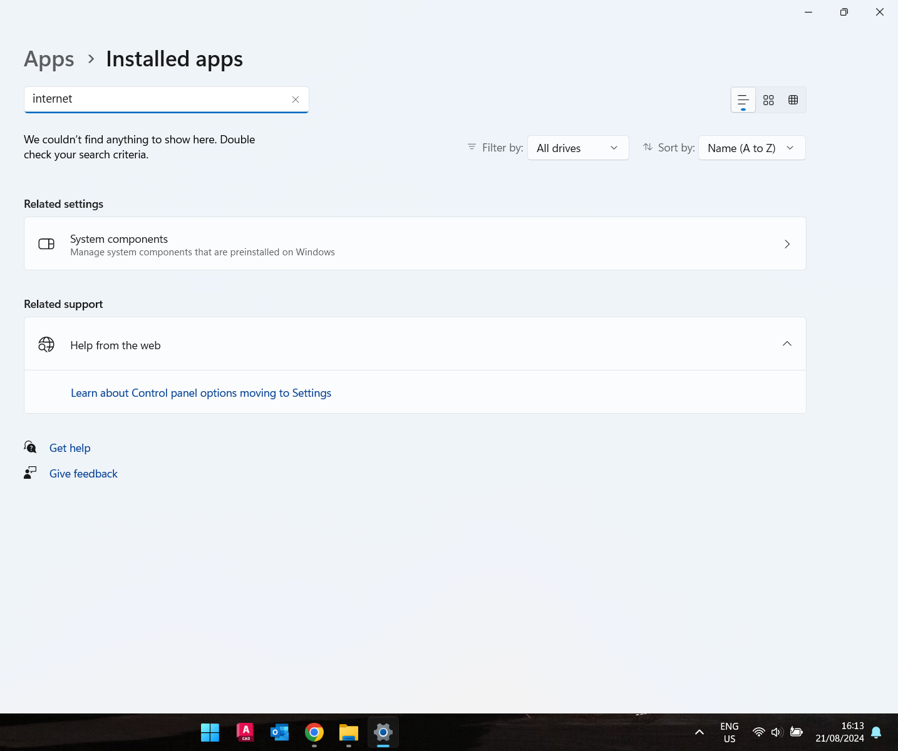Switch to list view layout
Screen dimensions: 898x751
743,100
